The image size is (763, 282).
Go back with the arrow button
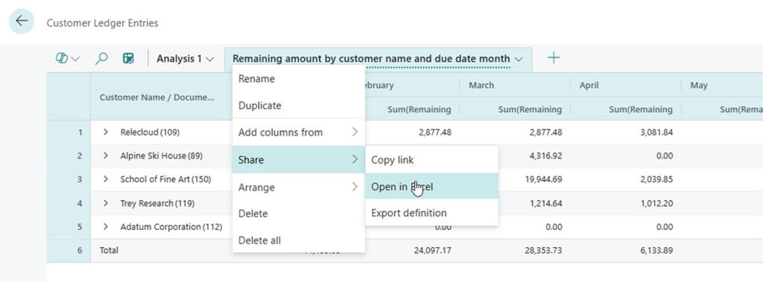pyautogui.click(x=22, y=21)
